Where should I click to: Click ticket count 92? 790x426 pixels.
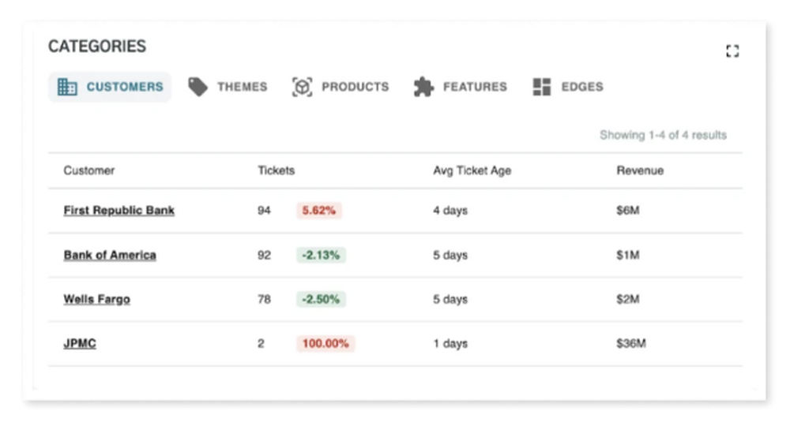point(264,255)
